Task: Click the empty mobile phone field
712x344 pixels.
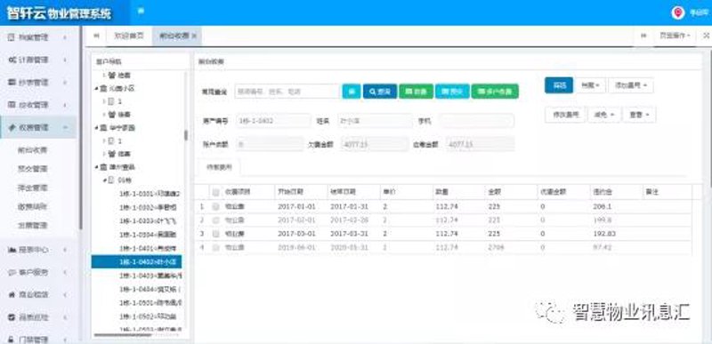Action: (x=476, y=121)
